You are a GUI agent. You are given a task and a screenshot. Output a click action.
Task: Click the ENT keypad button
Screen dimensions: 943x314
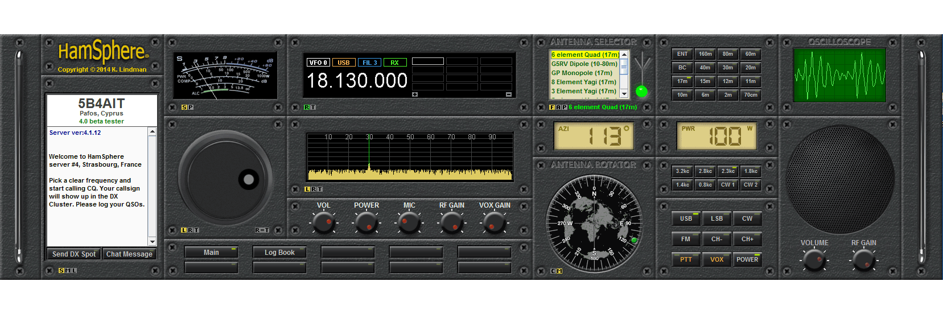tap(682, 54)
